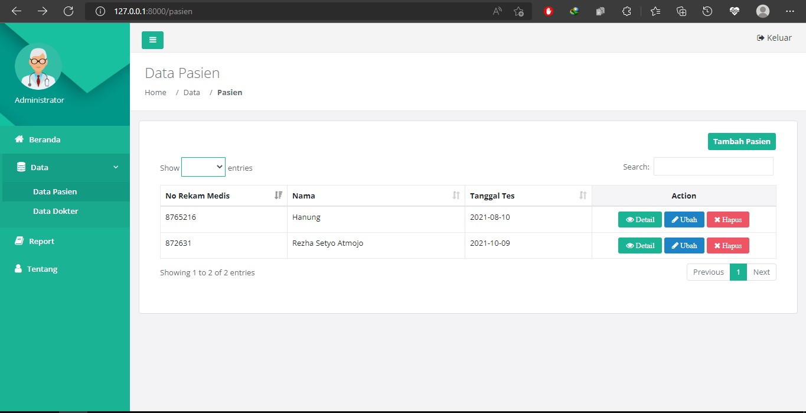The height and width of the screenshot is (413, 806).
Task: Click the Administrator avatar picture
Action: click(x=38, y=66)
